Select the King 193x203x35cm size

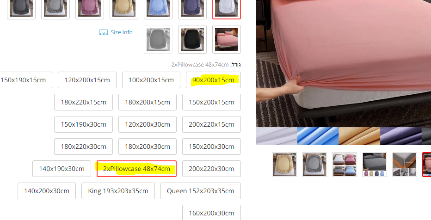pos(118,191)
